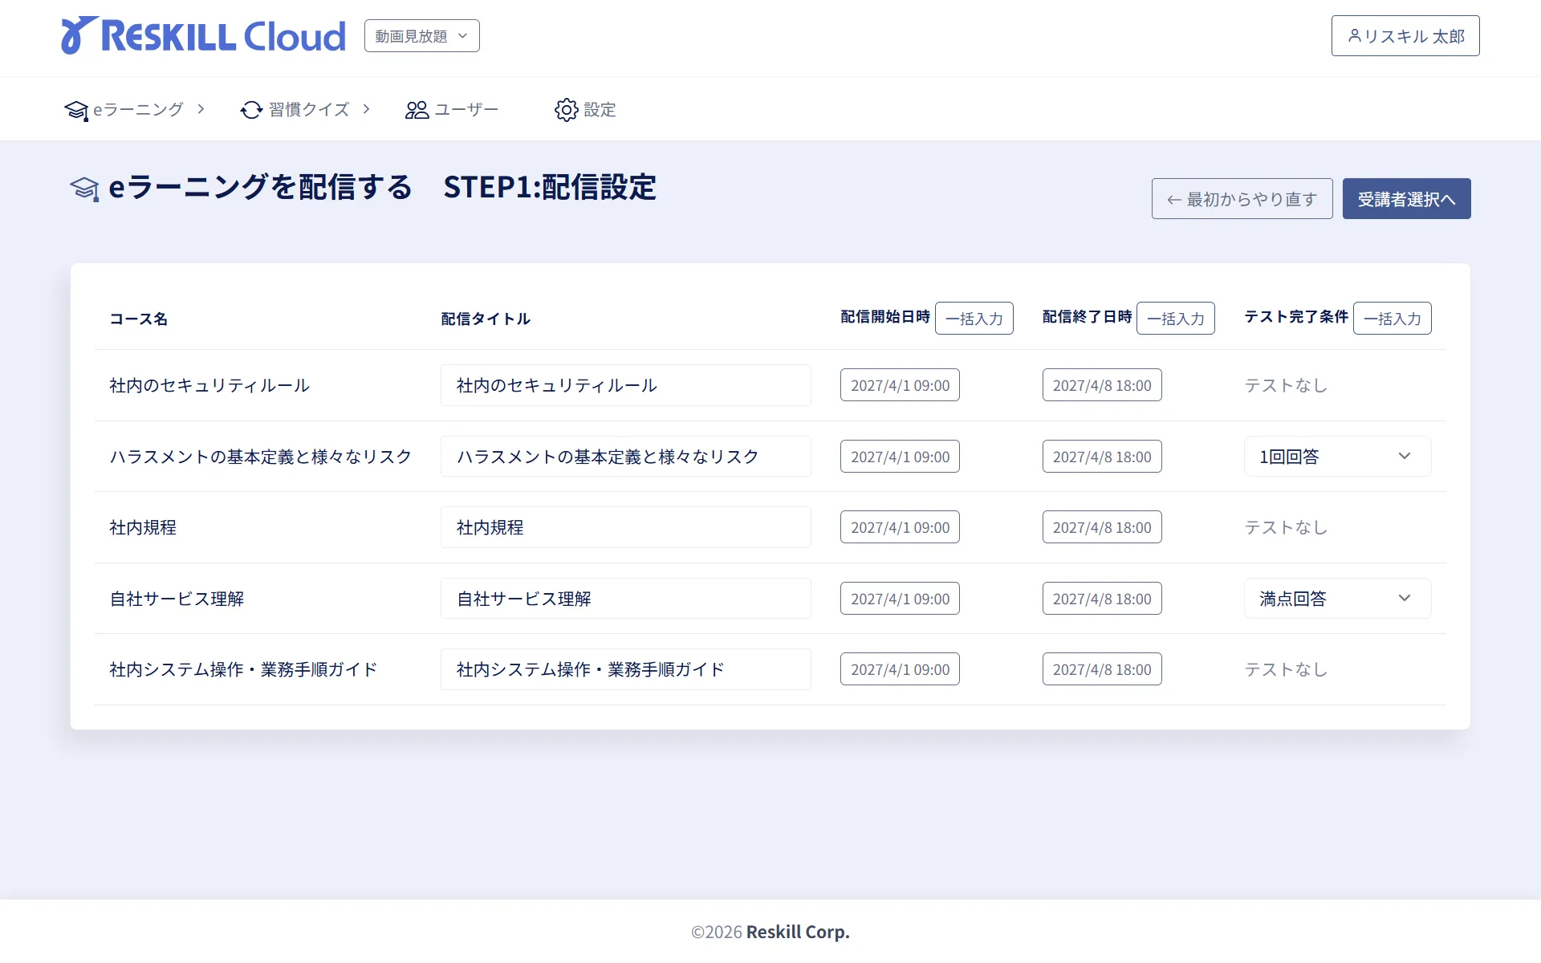Expand the eラーニング menu chevron
The height and width of the screenshot is (963, 1541).
click(201, 109)
